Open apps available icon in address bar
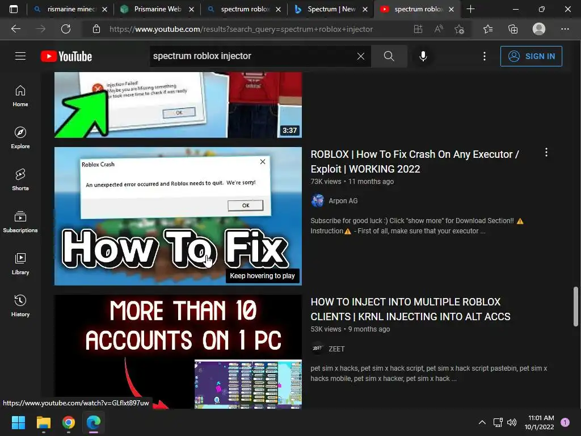This screenshot has width=581, height=436. click(418, 29)
